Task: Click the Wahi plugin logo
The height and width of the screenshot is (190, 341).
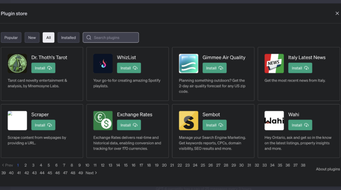Action: (x=274, y=121)
